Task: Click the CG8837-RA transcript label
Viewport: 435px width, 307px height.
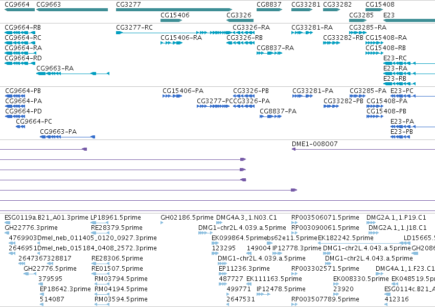Action: pos(275,48)
